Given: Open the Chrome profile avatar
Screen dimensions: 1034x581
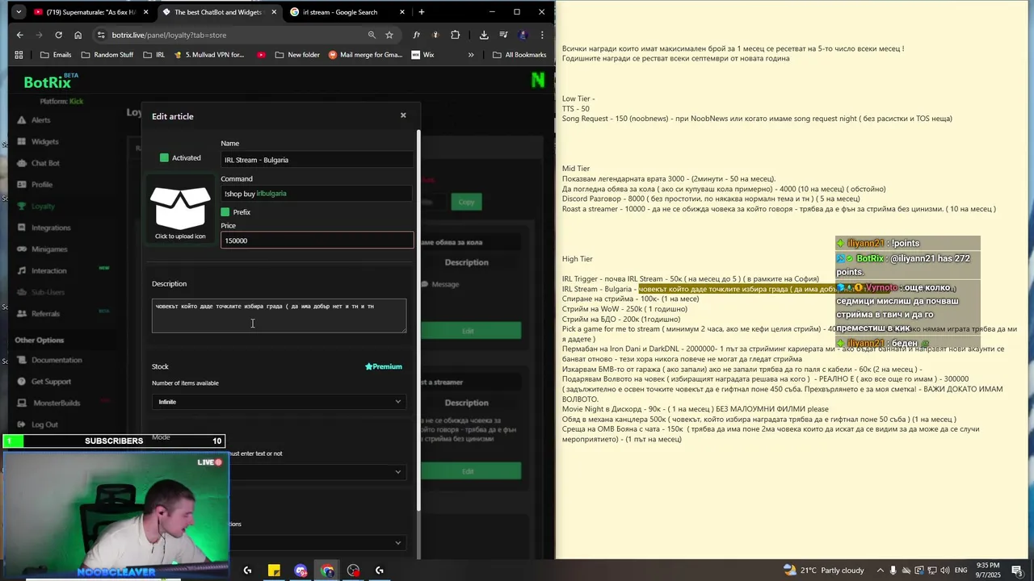Looking at the screenshot, I should (x=523, y=35).
